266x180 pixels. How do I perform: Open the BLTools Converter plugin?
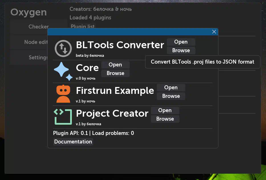(181, 42)
